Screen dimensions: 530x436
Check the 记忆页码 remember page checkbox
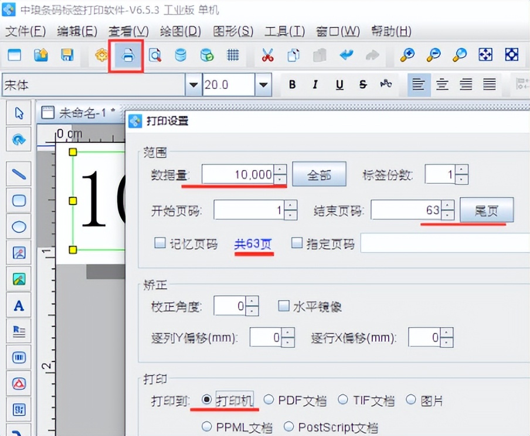pyautogui.click(x=161, y=243)
